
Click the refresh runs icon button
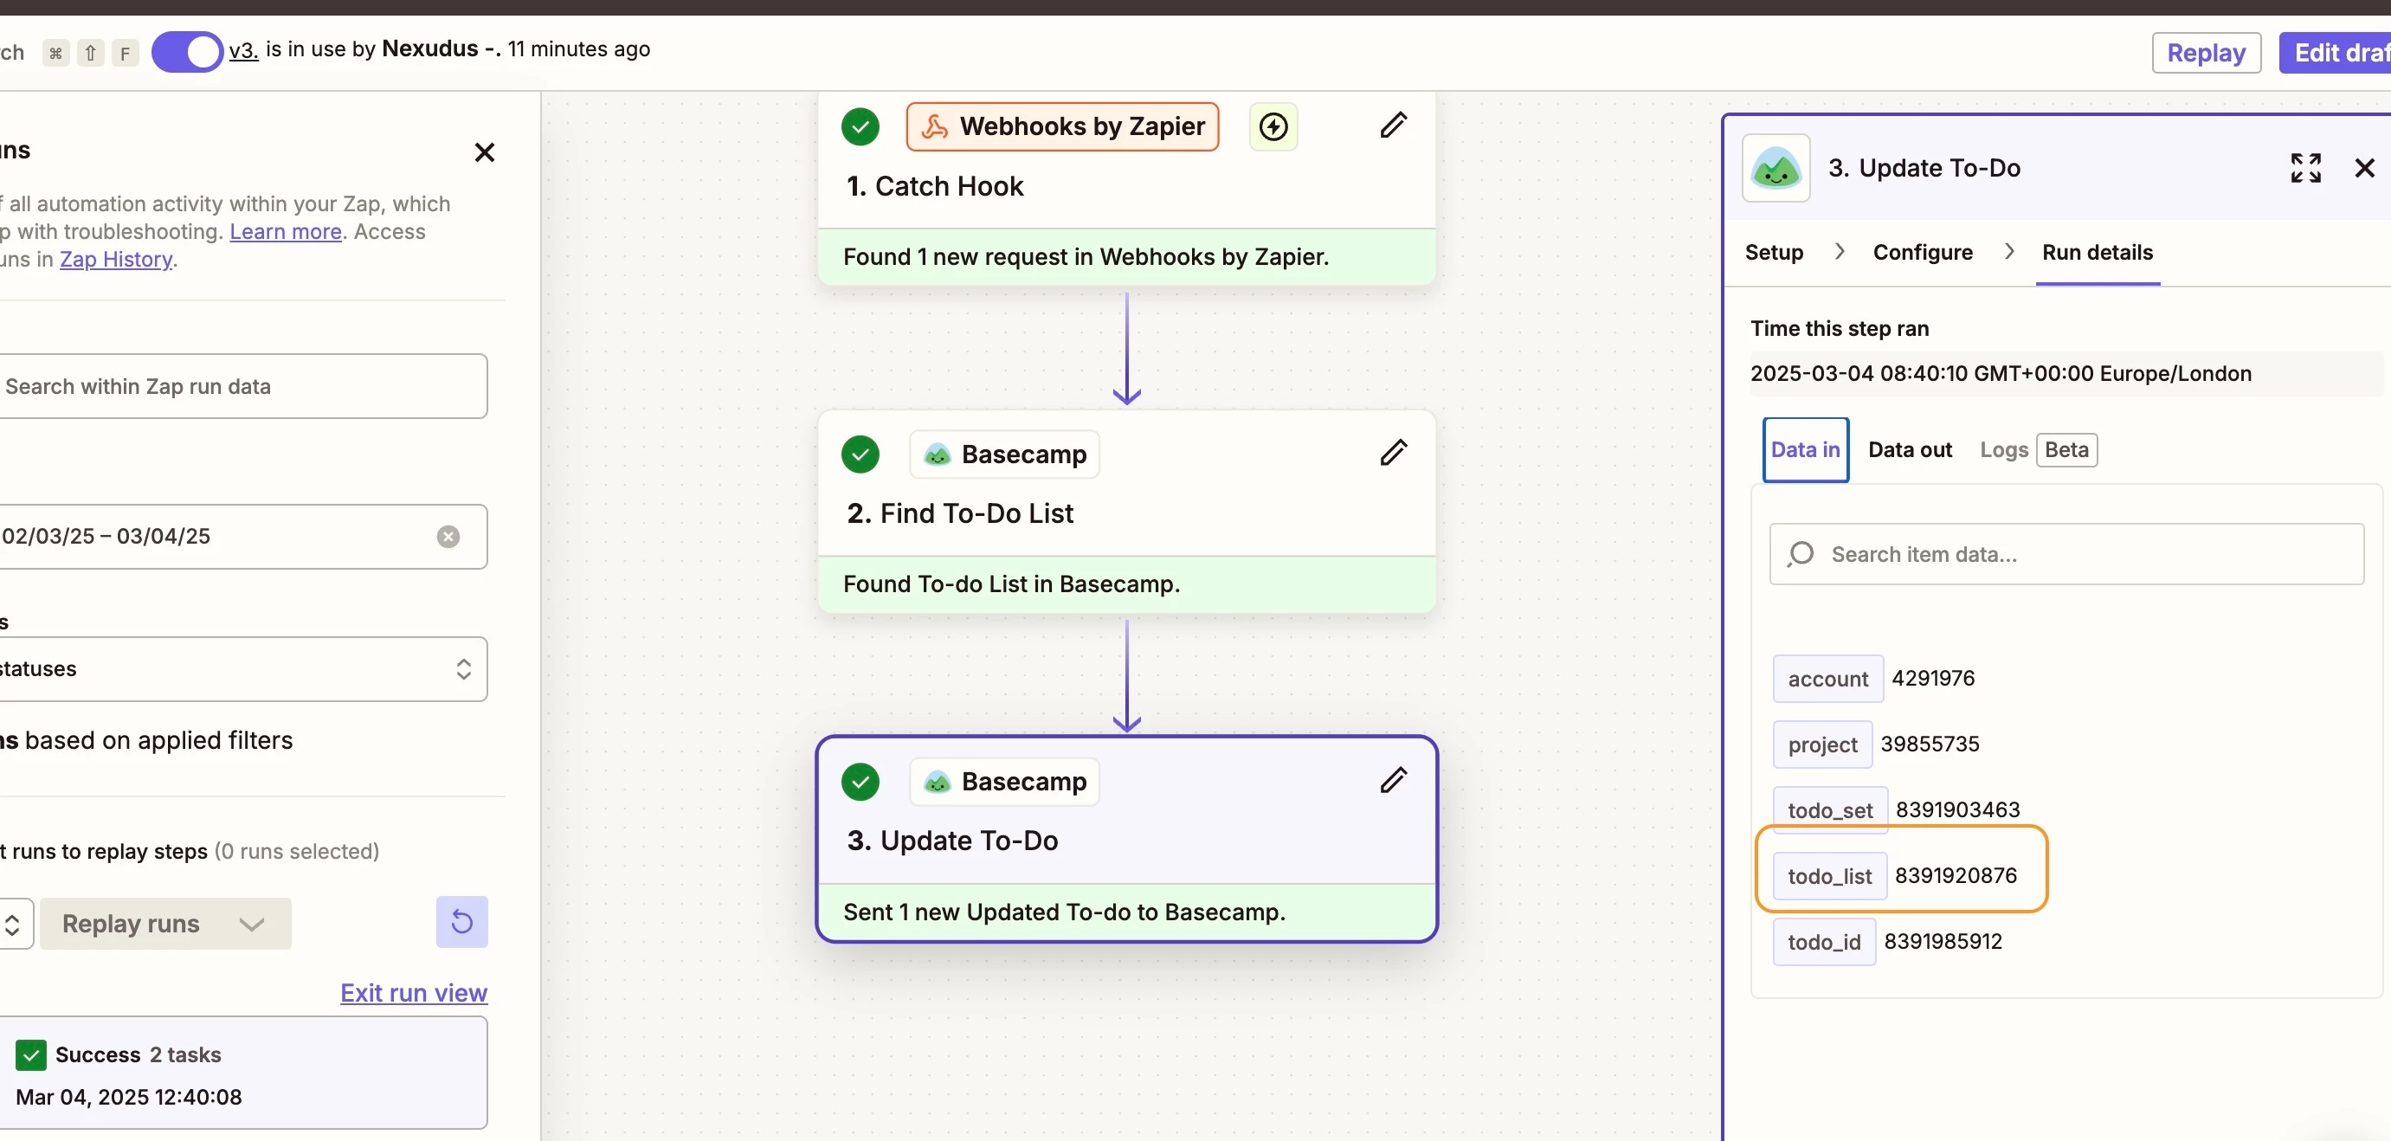click(461, 922)
